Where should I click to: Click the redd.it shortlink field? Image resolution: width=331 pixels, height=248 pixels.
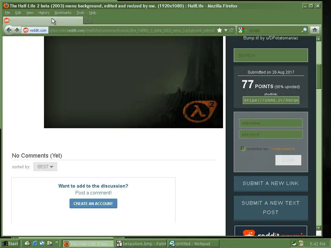271,100
